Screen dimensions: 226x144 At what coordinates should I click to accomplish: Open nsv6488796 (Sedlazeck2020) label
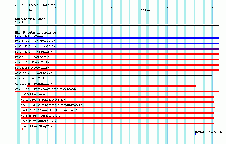point(41,116)
